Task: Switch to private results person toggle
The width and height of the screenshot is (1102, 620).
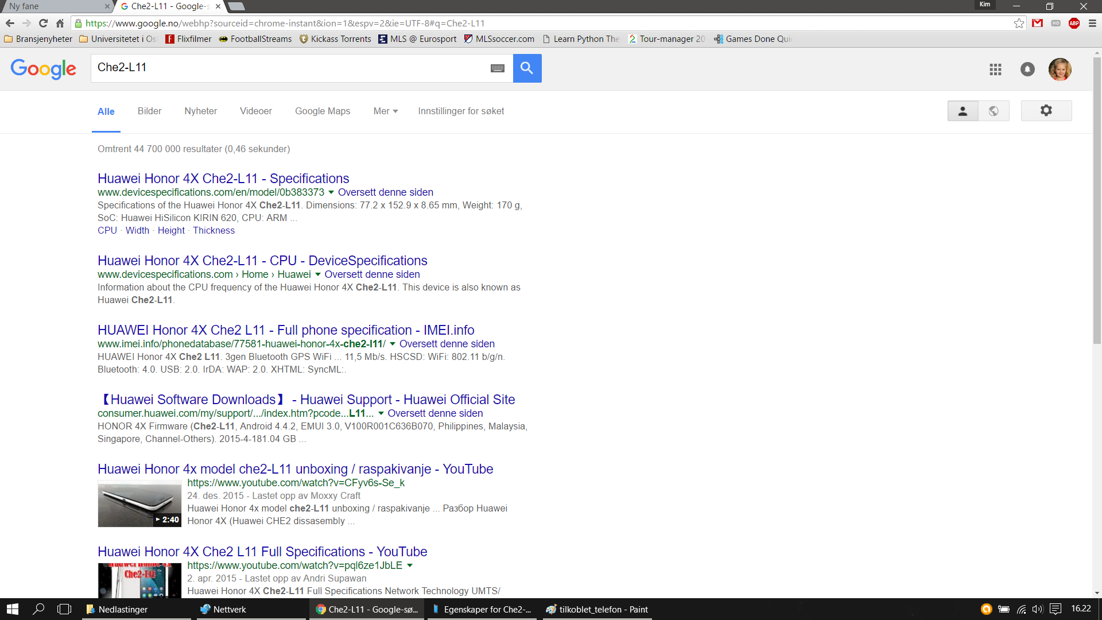Action: point(963,111)
